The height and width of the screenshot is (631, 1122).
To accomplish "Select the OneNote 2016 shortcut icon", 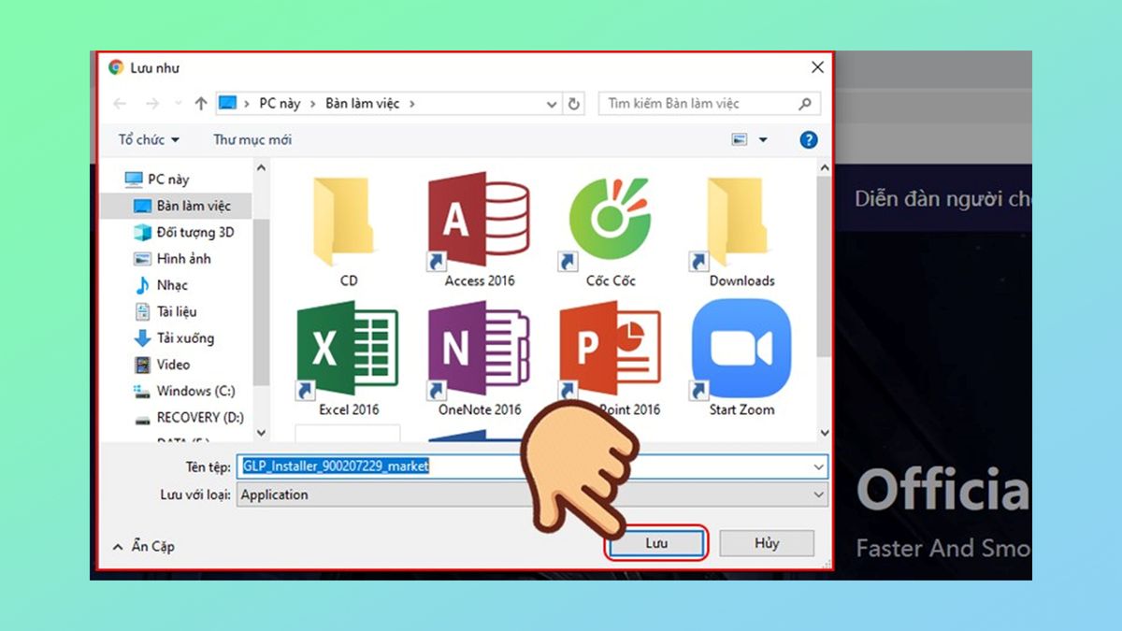I will pos(479,351).
